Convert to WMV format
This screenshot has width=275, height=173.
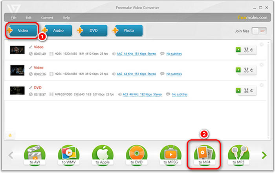point(69,155)
